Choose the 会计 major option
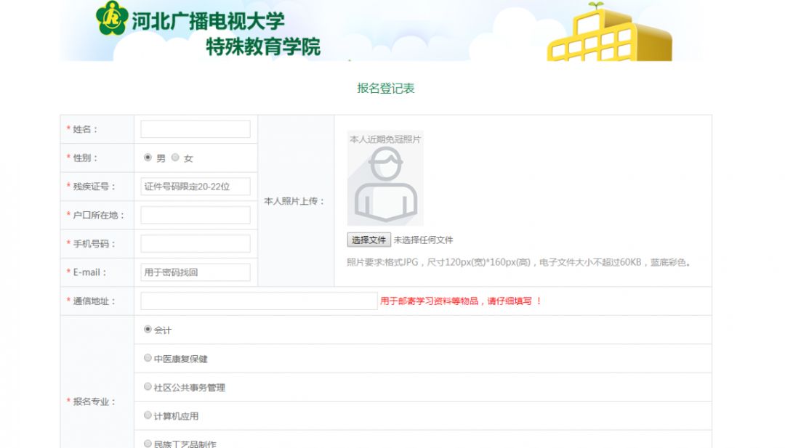 point(148,330)
